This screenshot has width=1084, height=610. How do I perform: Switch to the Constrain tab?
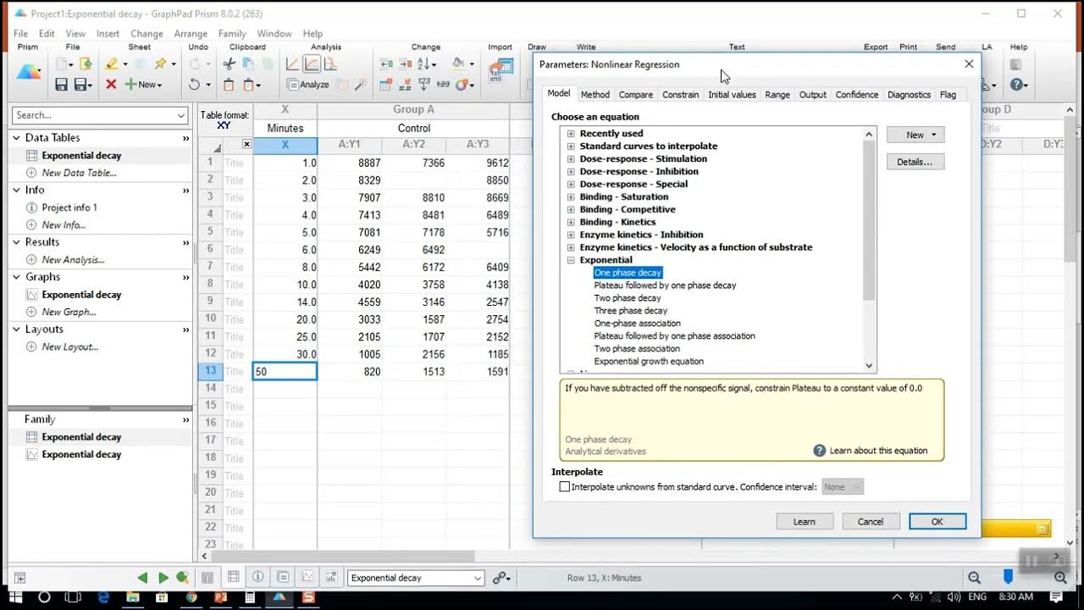click(x=681, y=95)
